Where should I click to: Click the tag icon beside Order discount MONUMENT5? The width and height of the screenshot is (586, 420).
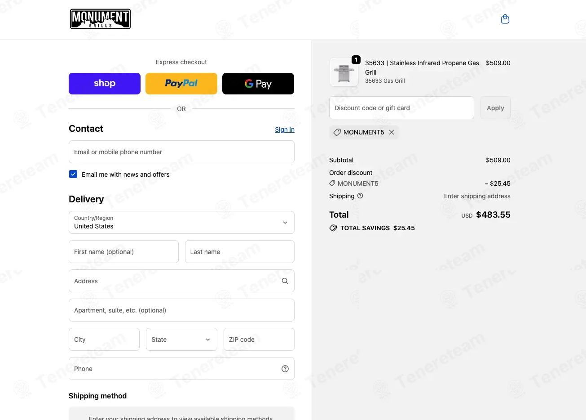[x=332, y=183]
